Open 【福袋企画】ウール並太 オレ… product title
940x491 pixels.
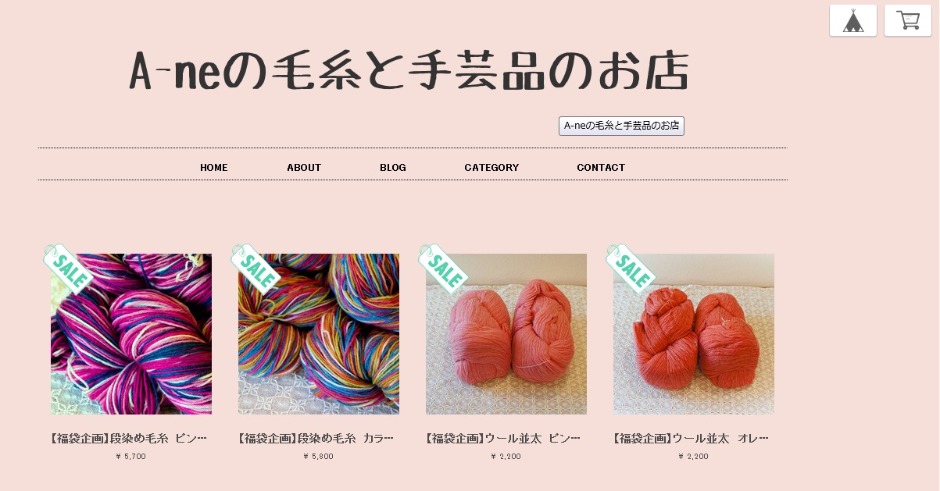coord(692,439)
